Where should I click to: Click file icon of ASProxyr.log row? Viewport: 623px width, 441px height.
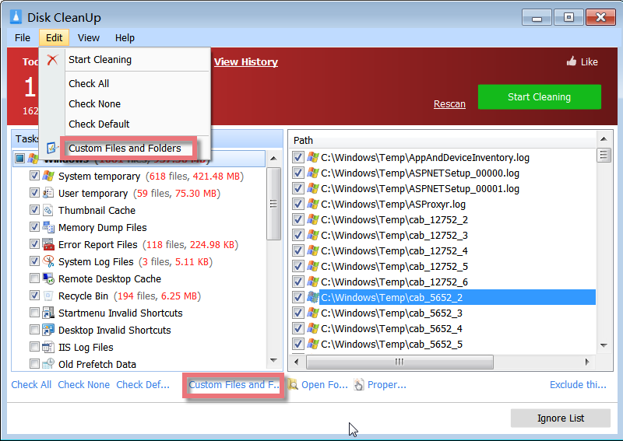313,204
